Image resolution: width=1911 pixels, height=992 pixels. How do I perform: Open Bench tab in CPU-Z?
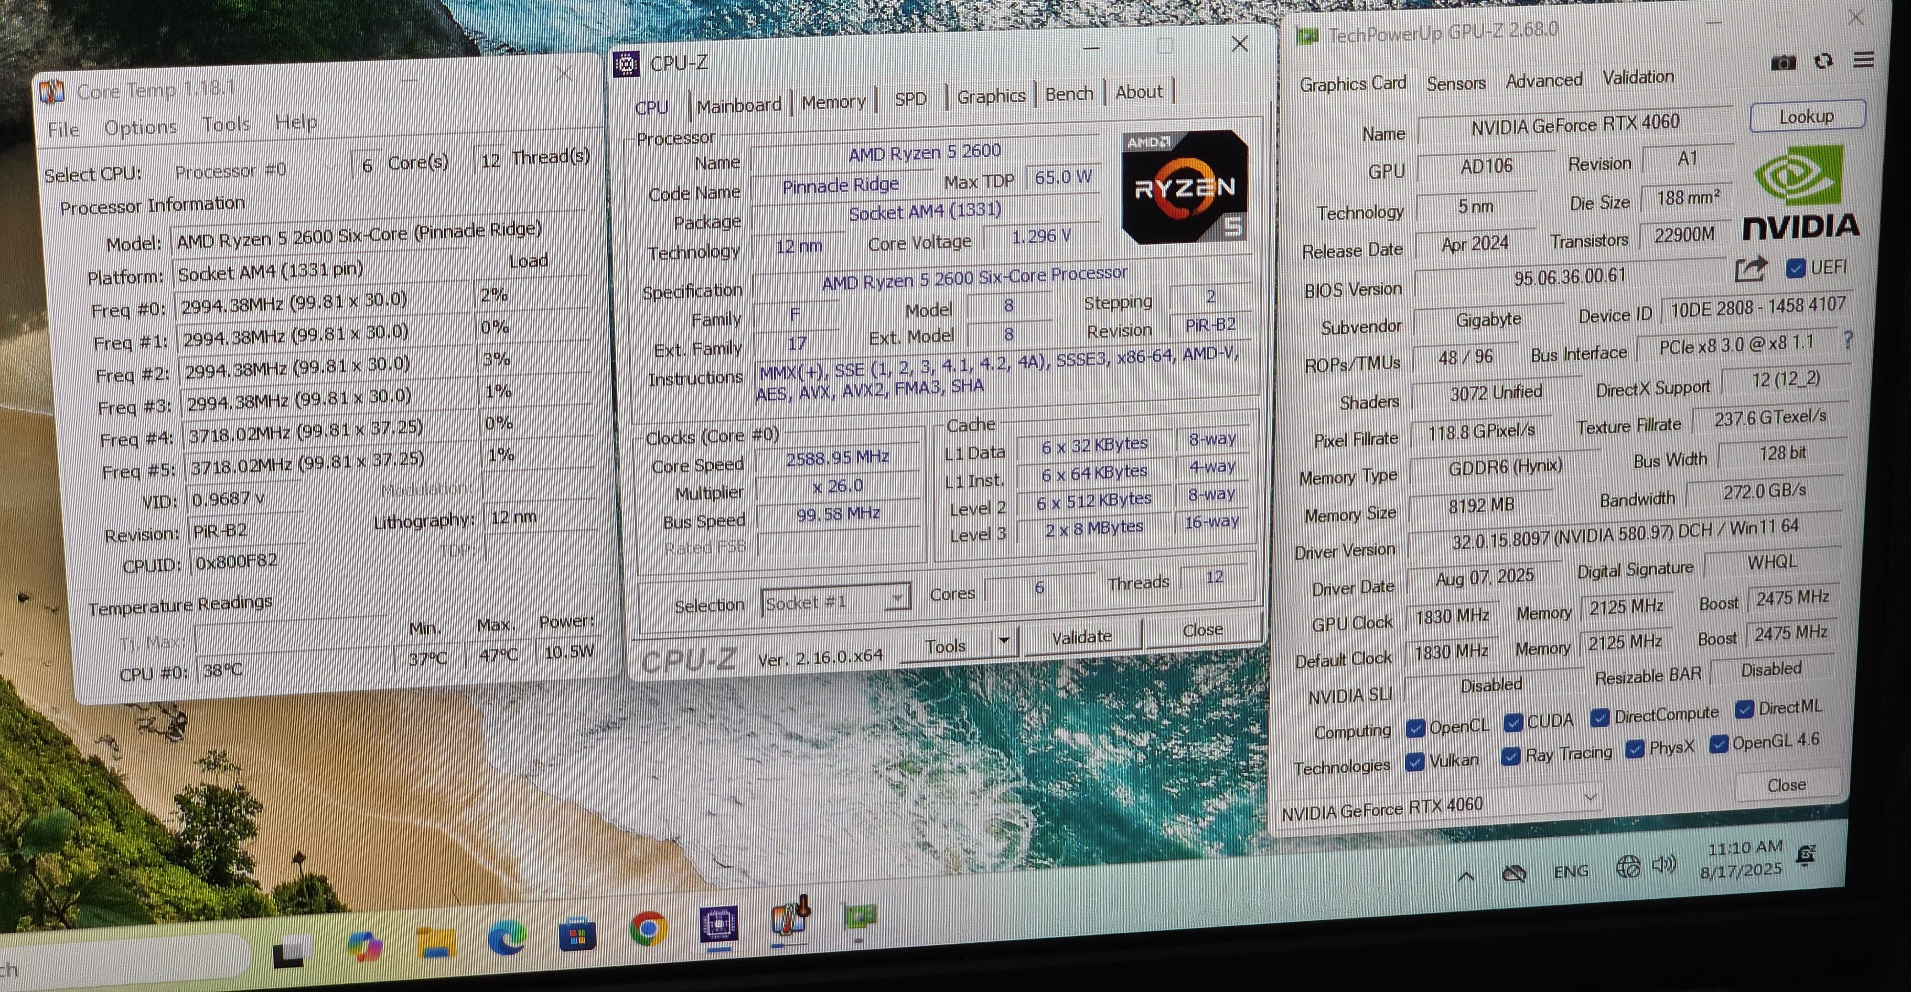[1069, 94]
